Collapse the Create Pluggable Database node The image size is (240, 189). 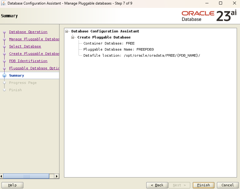point(73,37)
